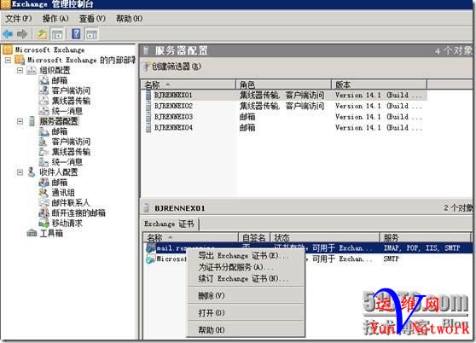
Task: Select the BJRENNEX02 server row
Action: pos(284,106)
